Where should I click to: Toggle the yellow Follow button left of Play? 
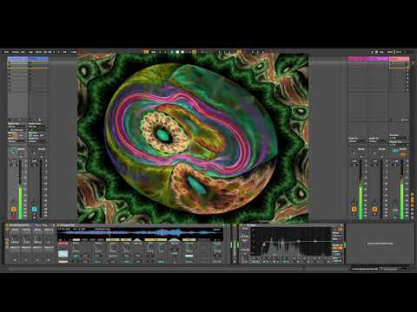146,52
